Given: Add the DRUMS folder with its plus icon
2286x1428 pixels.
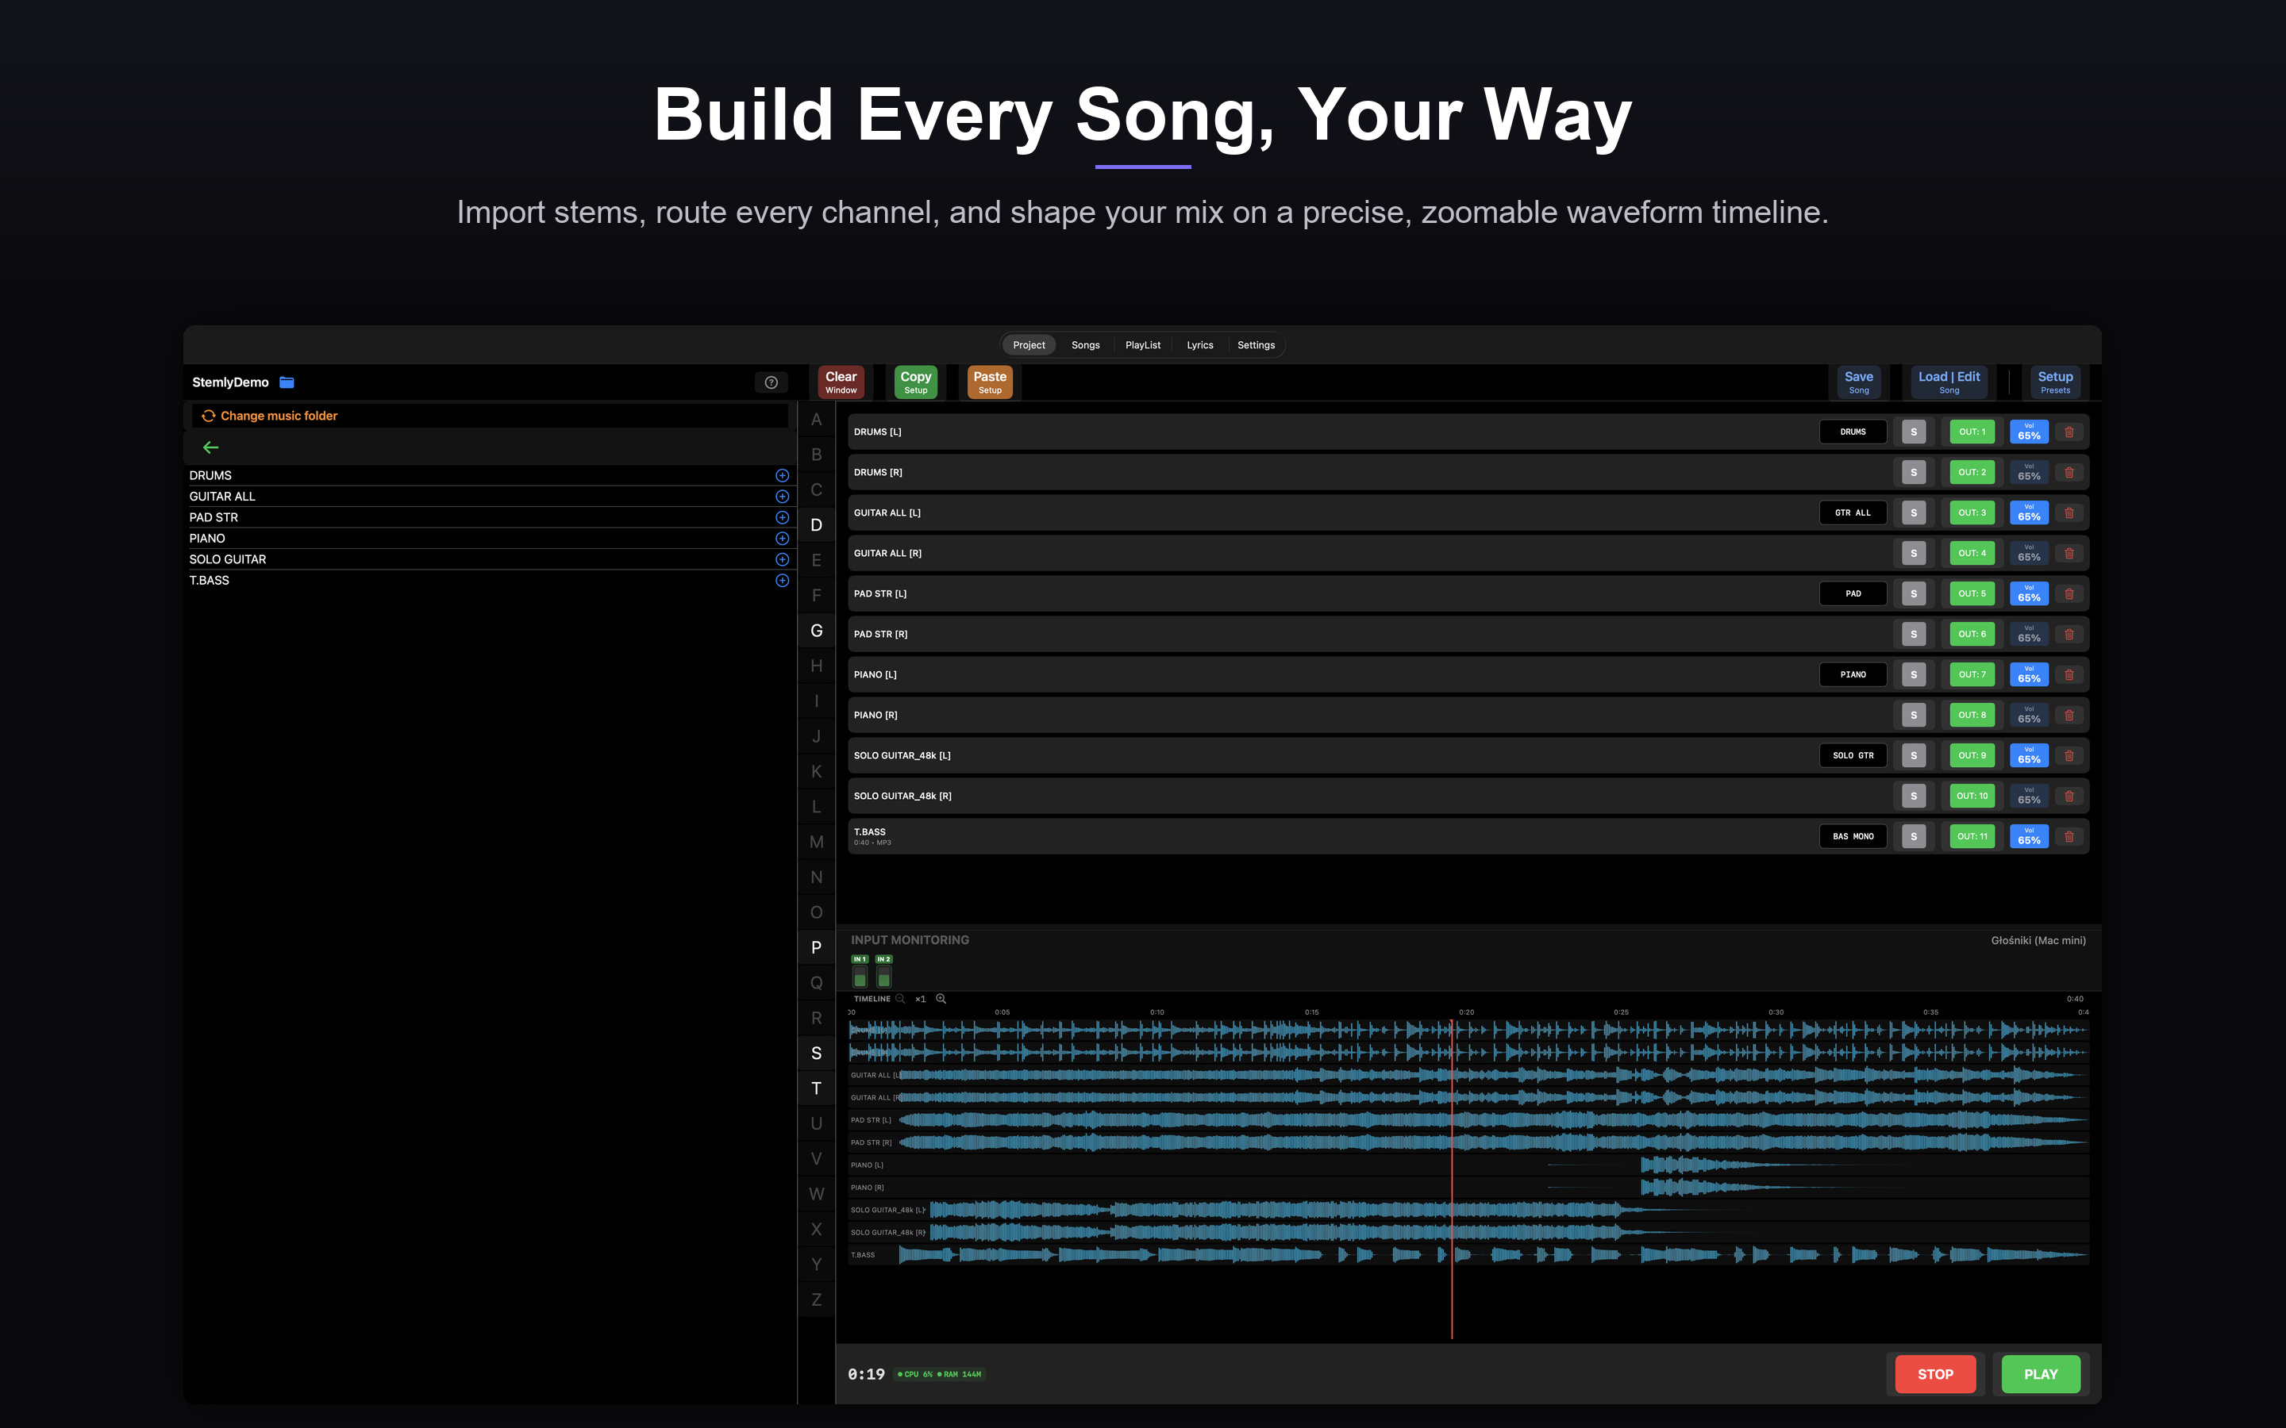Looking at the screenshot, I should 782,476.
